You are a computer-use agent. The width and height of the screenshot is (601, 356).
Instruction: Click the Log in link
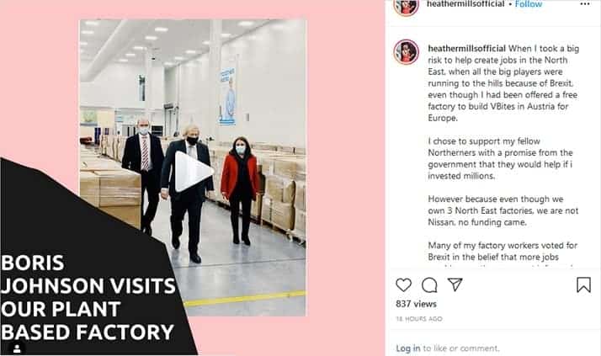point(407,348)
